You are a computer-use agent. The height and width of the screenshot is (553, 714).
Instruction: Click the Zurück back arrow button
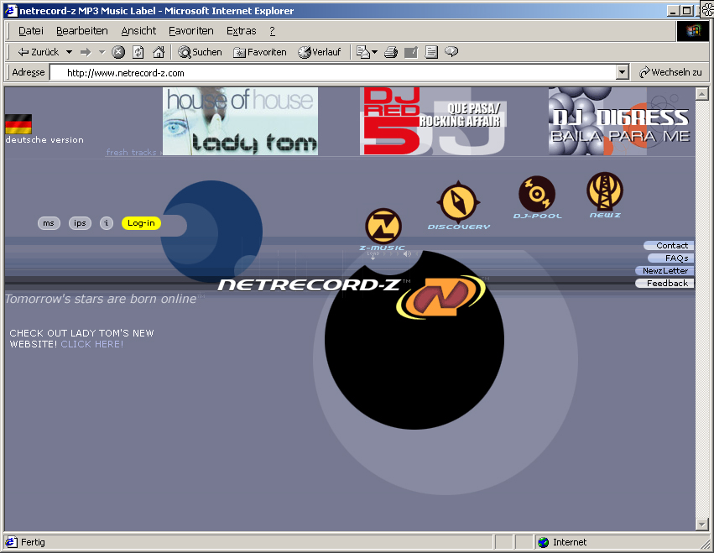click(x=39, y=52)
